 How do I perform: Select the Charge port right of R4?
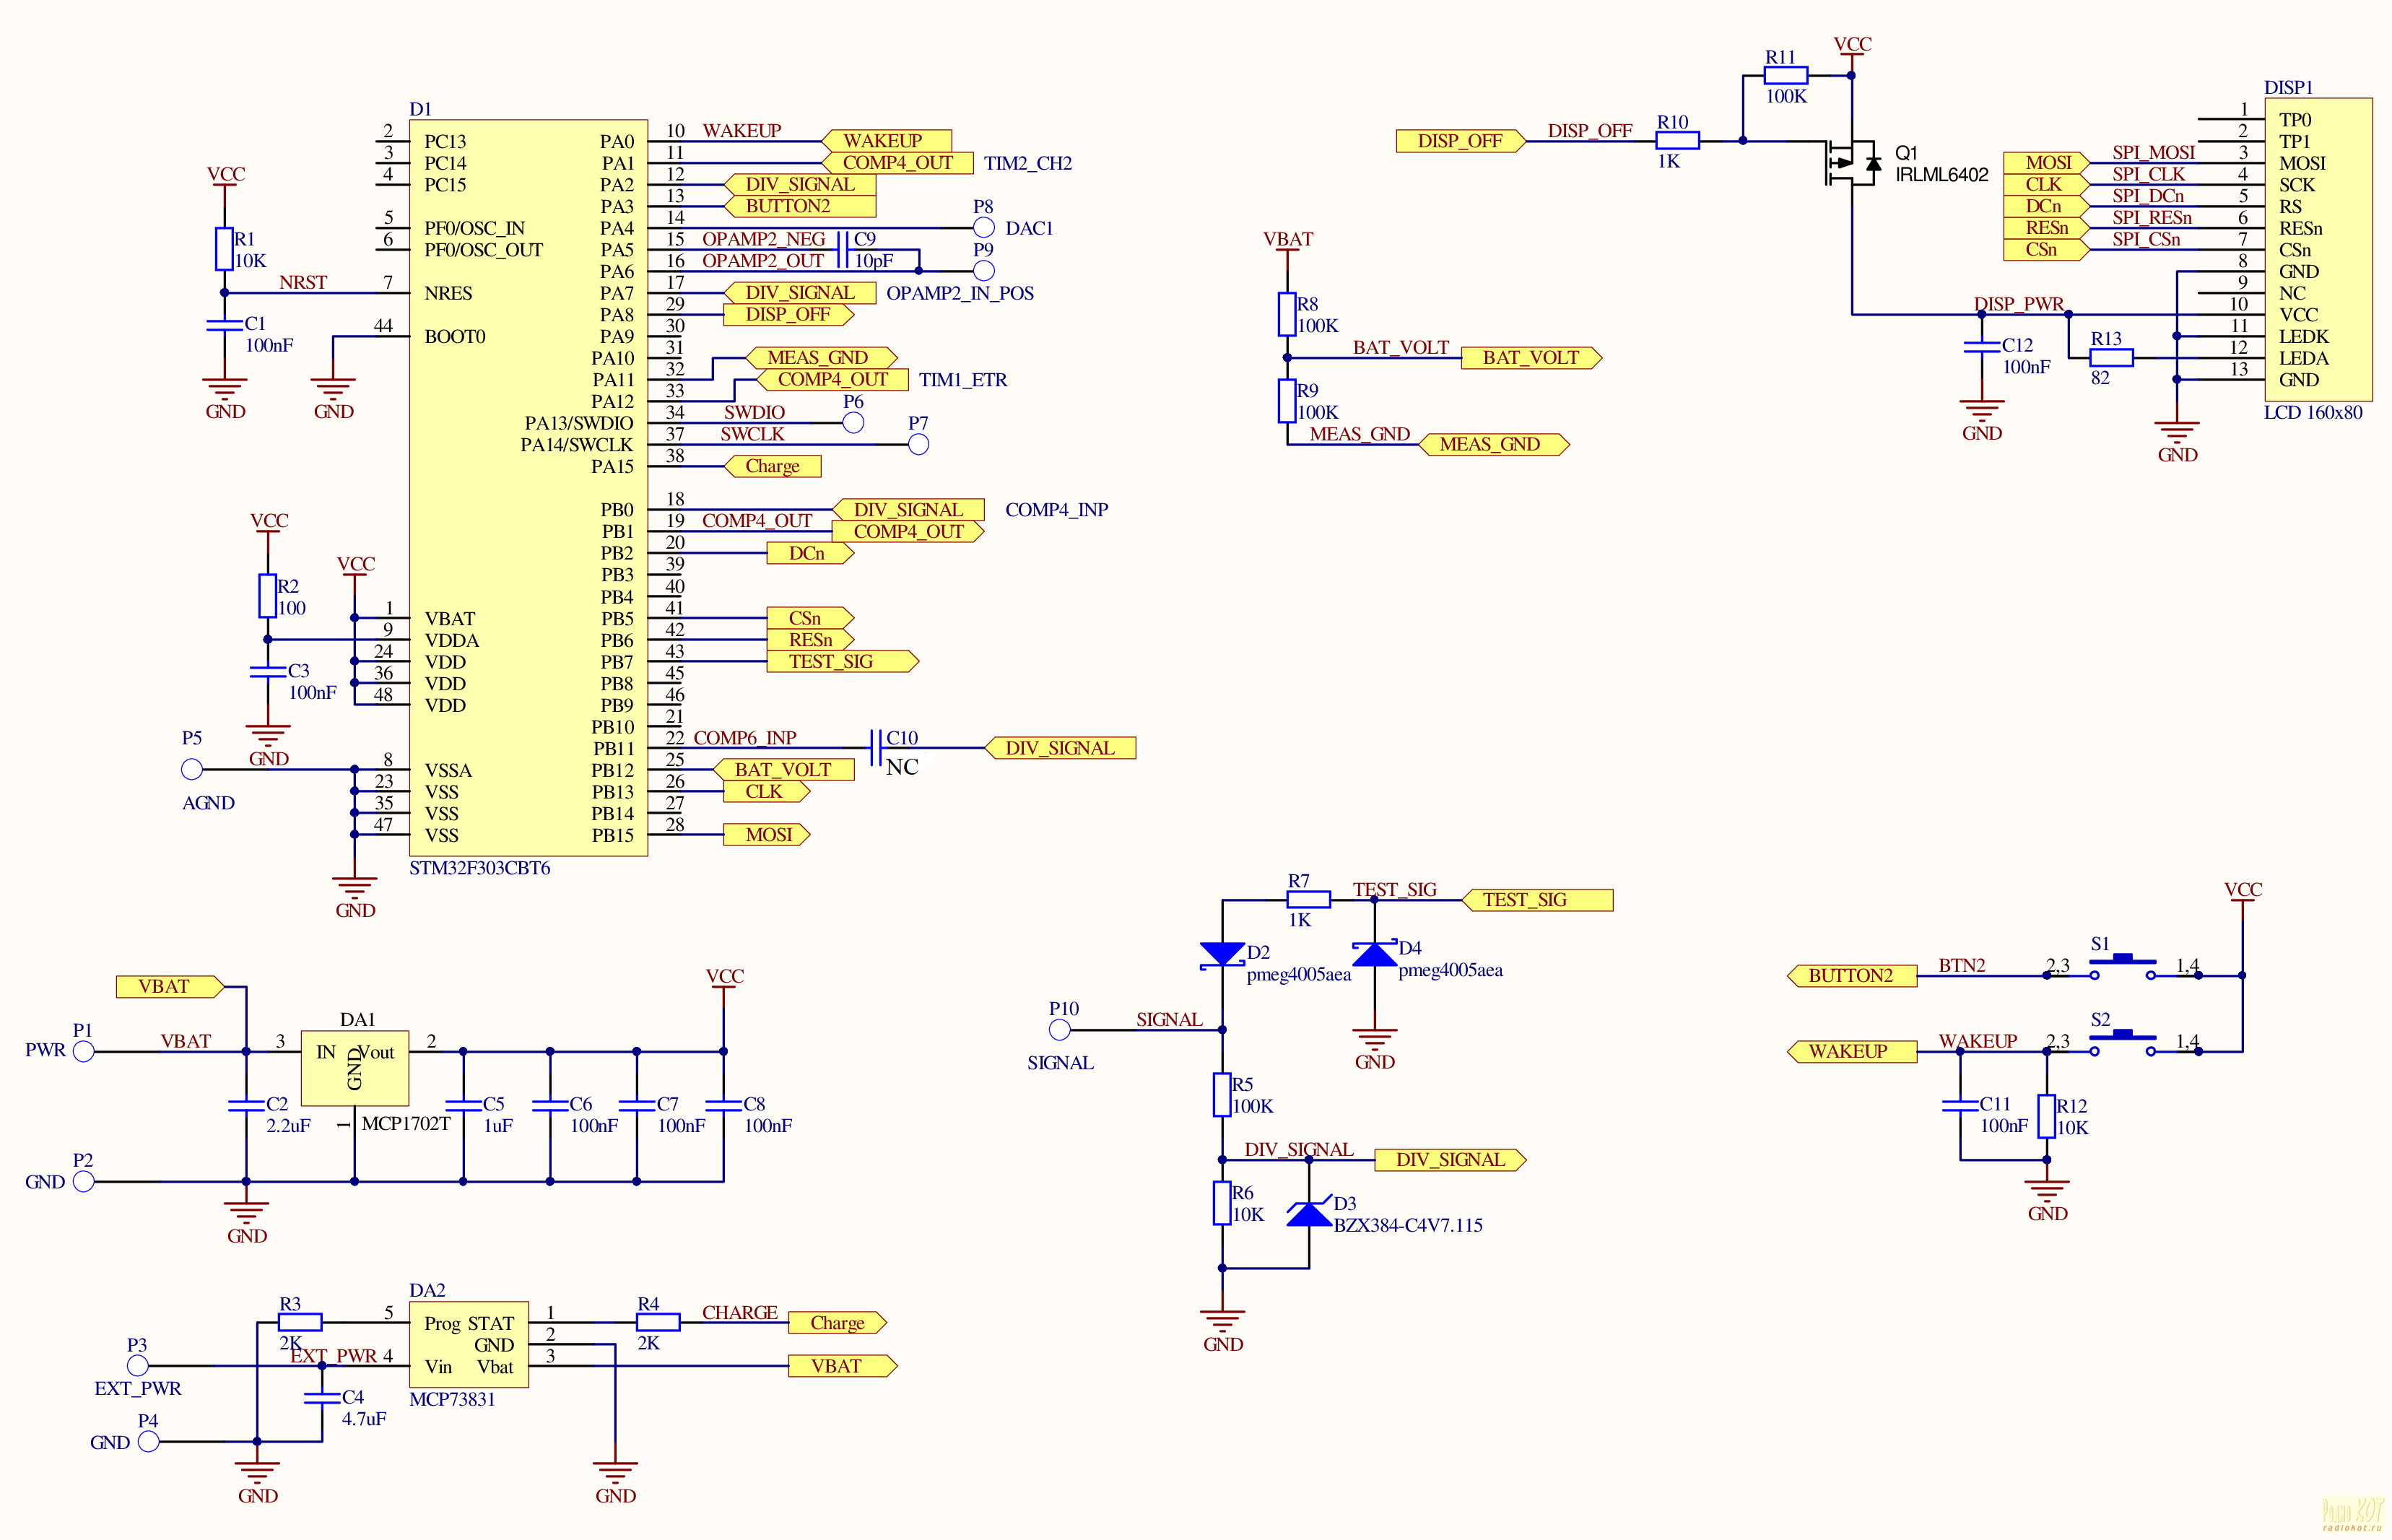(837, 1323)
